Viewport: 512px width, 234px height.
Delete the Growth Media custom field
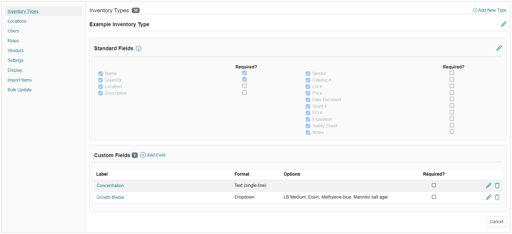click(497, 197)
